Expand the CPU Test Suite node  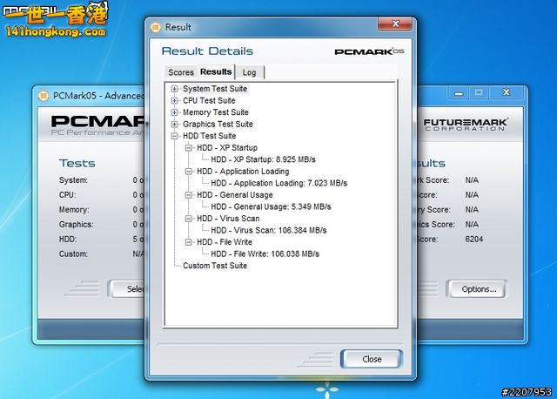tap(175, 101)
